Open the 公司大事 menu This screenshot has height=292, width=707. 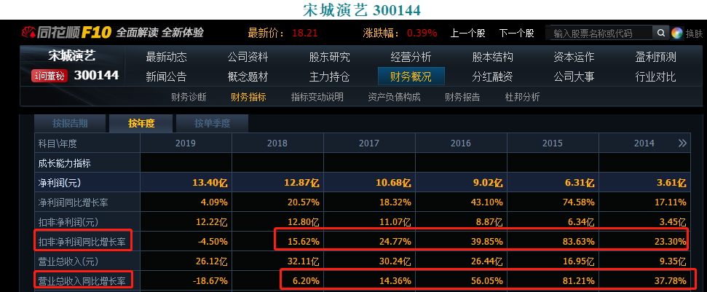pyautogui.click(x=574, y=76)
